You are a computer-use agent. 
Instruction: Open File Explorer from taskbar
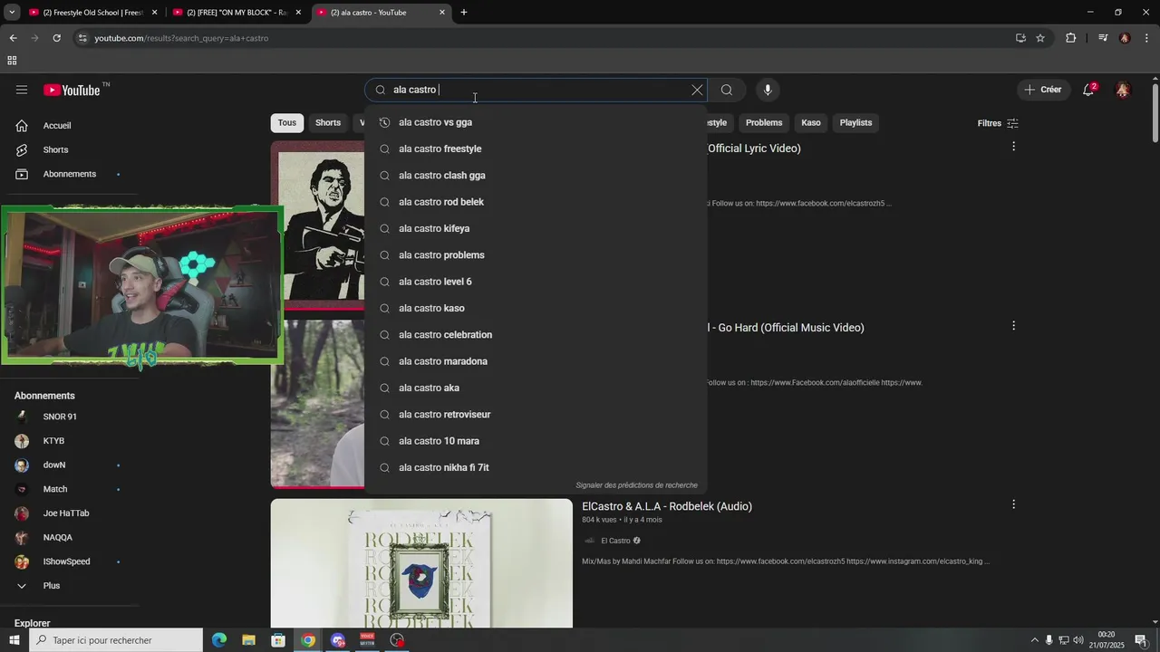[248, 640]
